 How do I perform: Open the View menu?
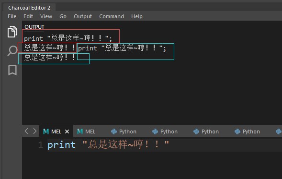[46, 16]
